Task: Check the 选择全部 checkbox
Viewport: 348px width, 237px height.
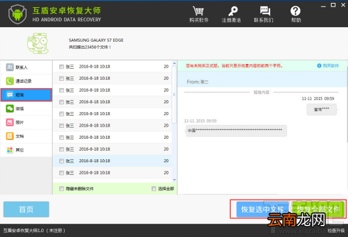Action: pos(153,189)
